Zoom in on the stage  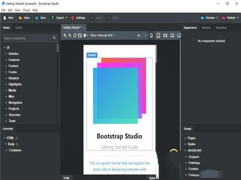[65, 35]
